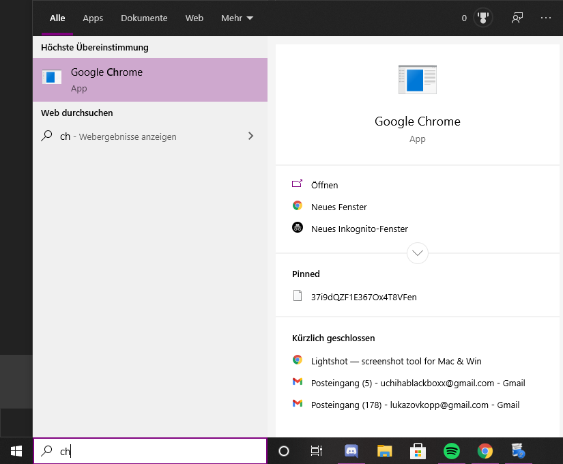This screenshot has width=563, height=464.
Task: Open the feedback person icon
Action: [517, 18]
